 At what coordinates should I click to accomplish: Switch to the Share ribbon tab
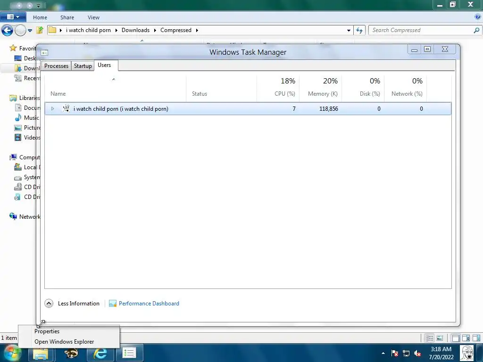pos(67,17)
